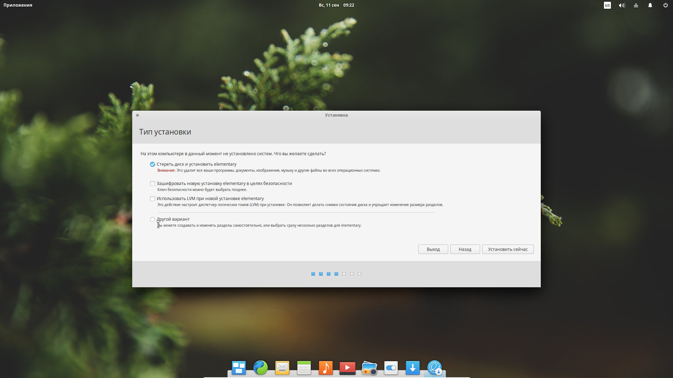Open the Calendar app in dock
The image size is (673, 378).
point(304,368)
